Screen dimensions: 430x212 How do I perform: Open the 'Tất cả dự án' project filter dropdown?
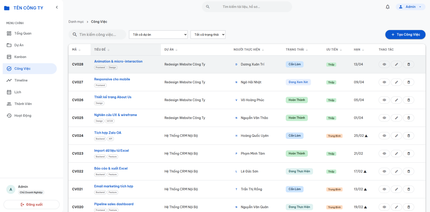point(158,34)
